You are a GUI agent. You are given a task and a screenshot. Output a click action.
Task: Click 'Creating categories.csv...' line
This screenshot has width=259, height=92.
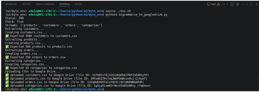[27, 64]
